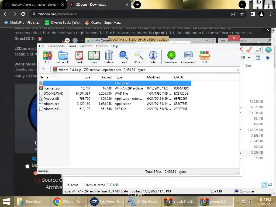Select the parent folder '..' row
The width and height of the screenshot is (276, 207).
(115, 83)
